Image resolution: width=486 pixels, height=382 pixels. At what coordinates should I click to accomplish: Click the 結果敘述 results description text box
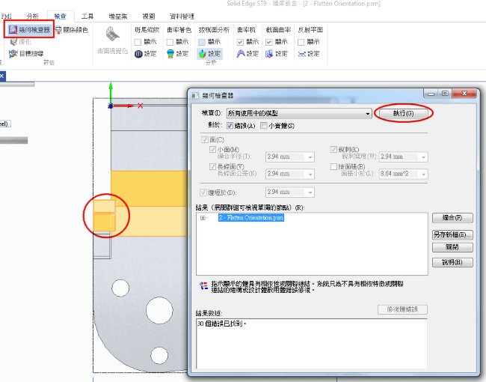(x=310, y=345)
